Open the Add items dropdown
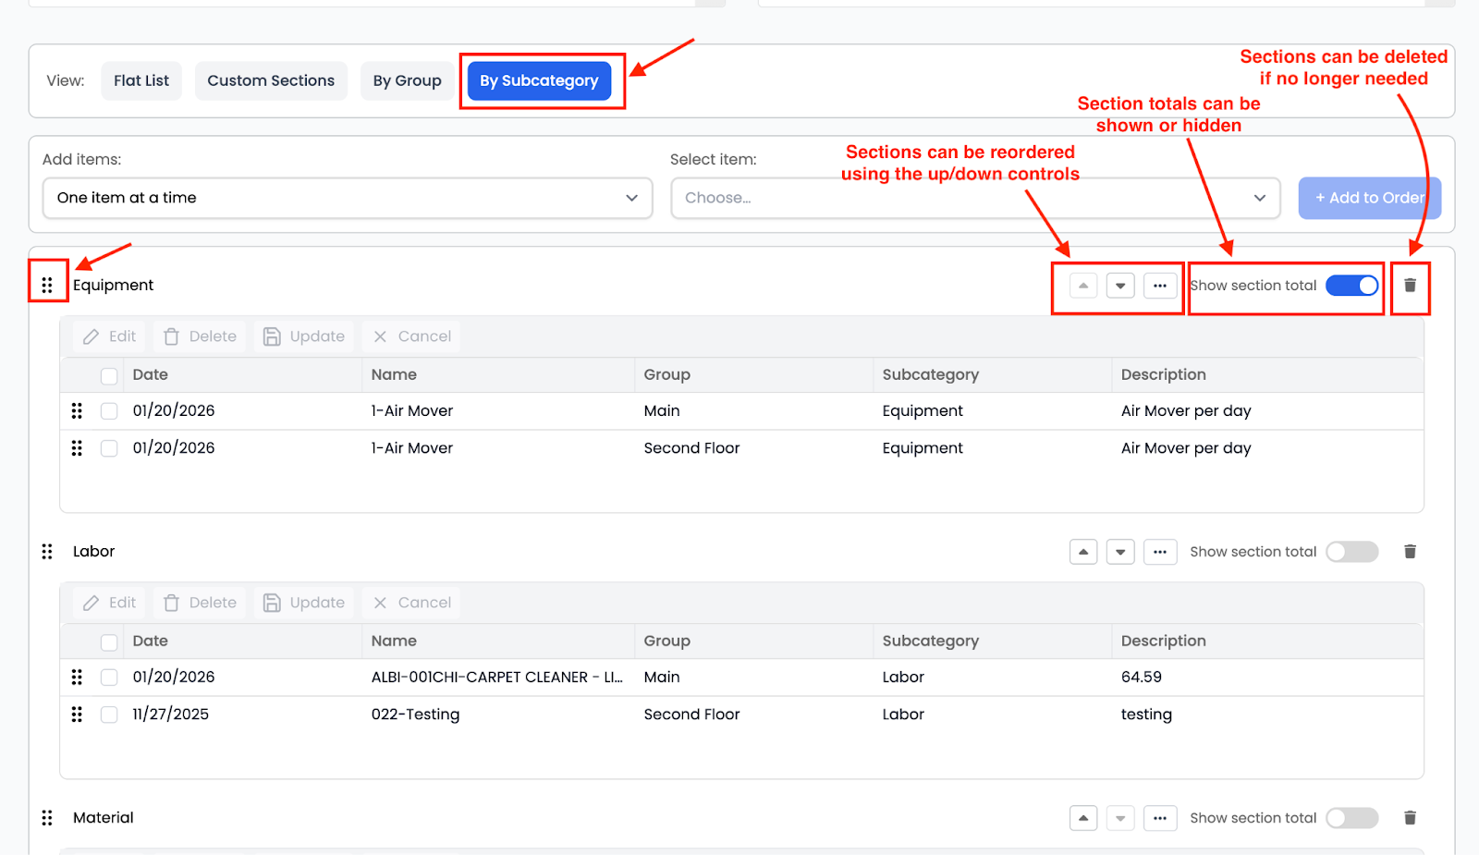This screenshot has height=855, width=1479. [348, 198]
